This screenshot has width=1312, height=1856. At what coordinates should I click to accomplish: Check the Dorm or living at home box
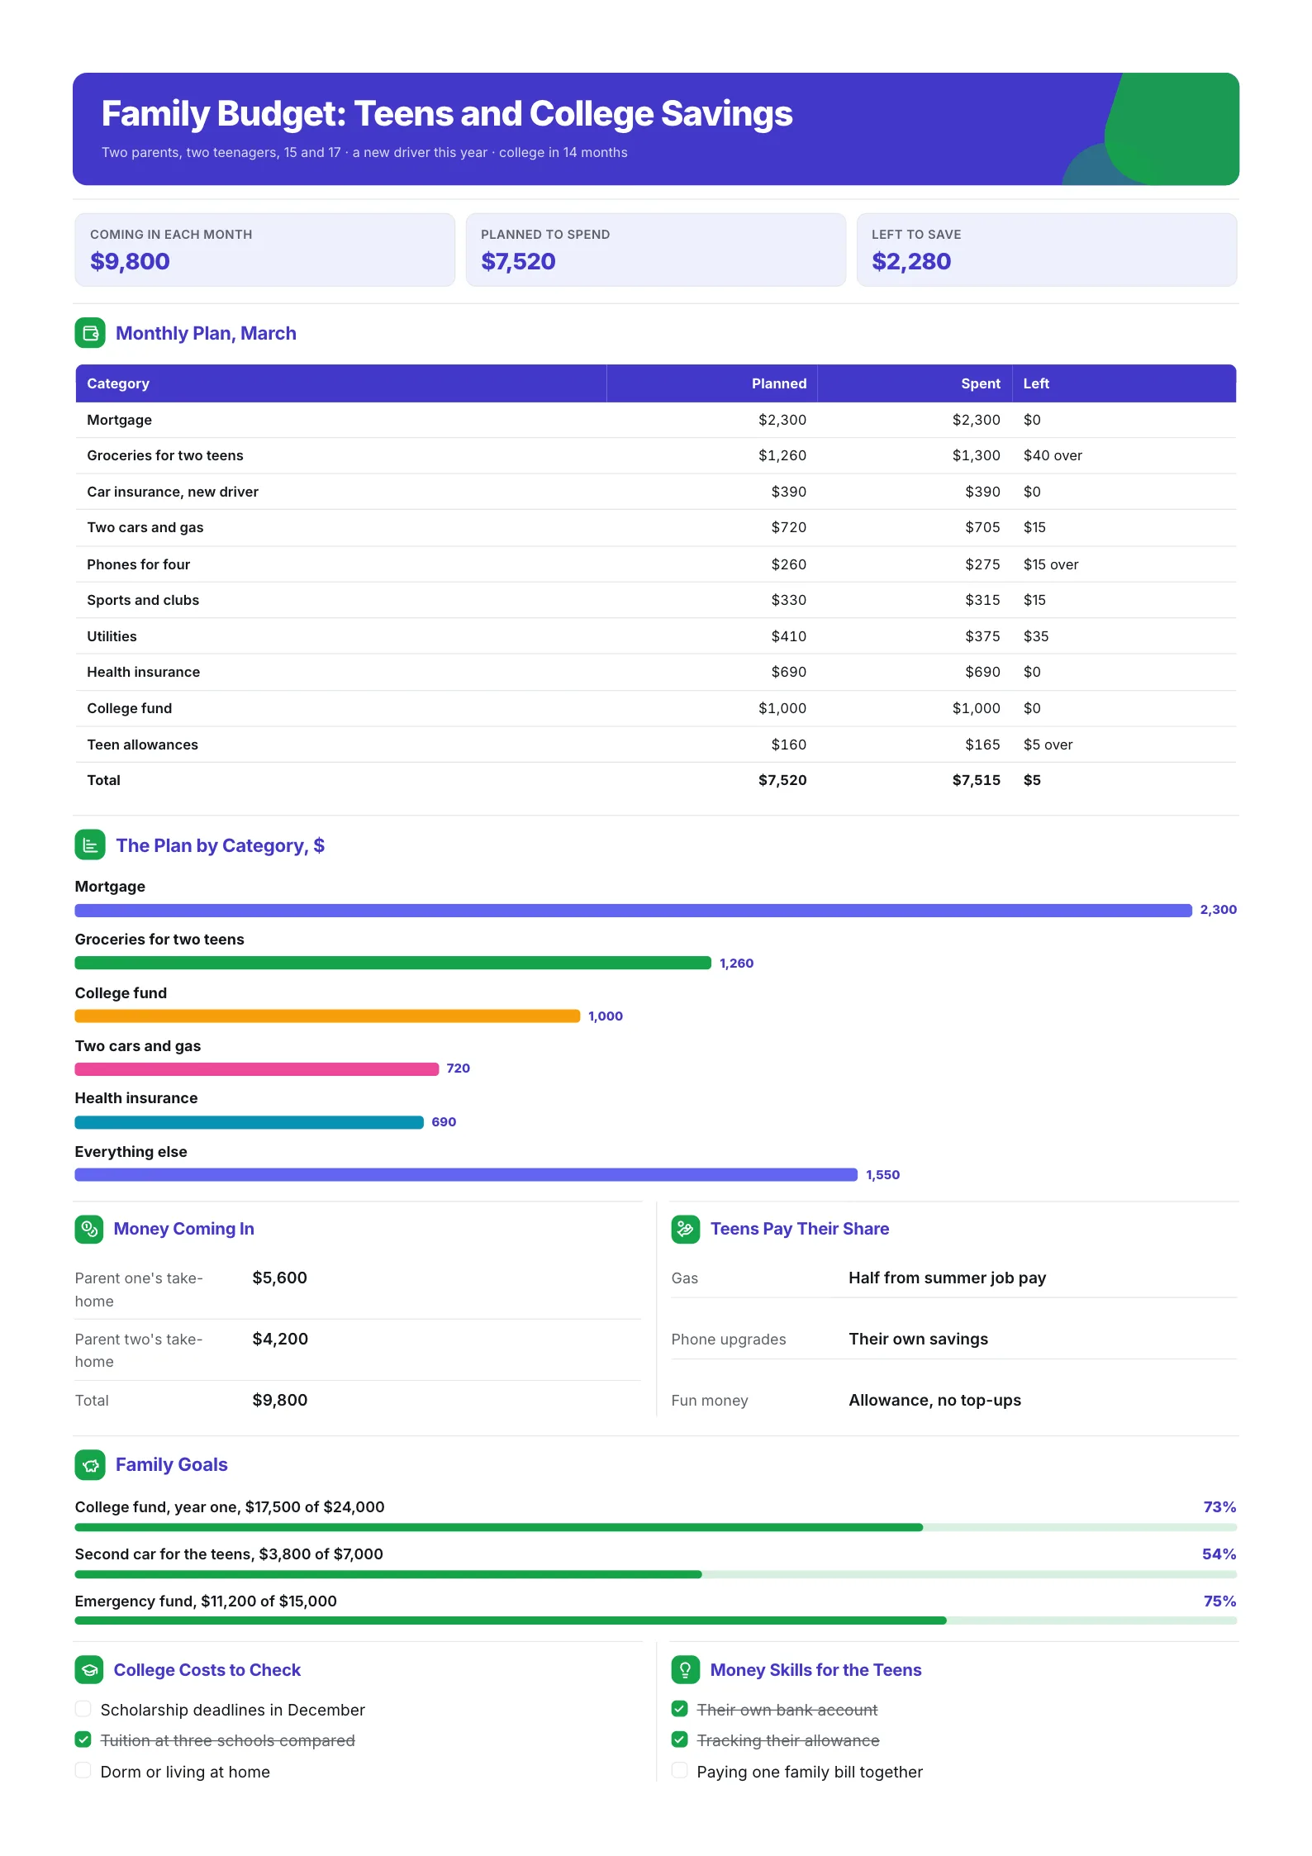click(x=83, y=1770)
